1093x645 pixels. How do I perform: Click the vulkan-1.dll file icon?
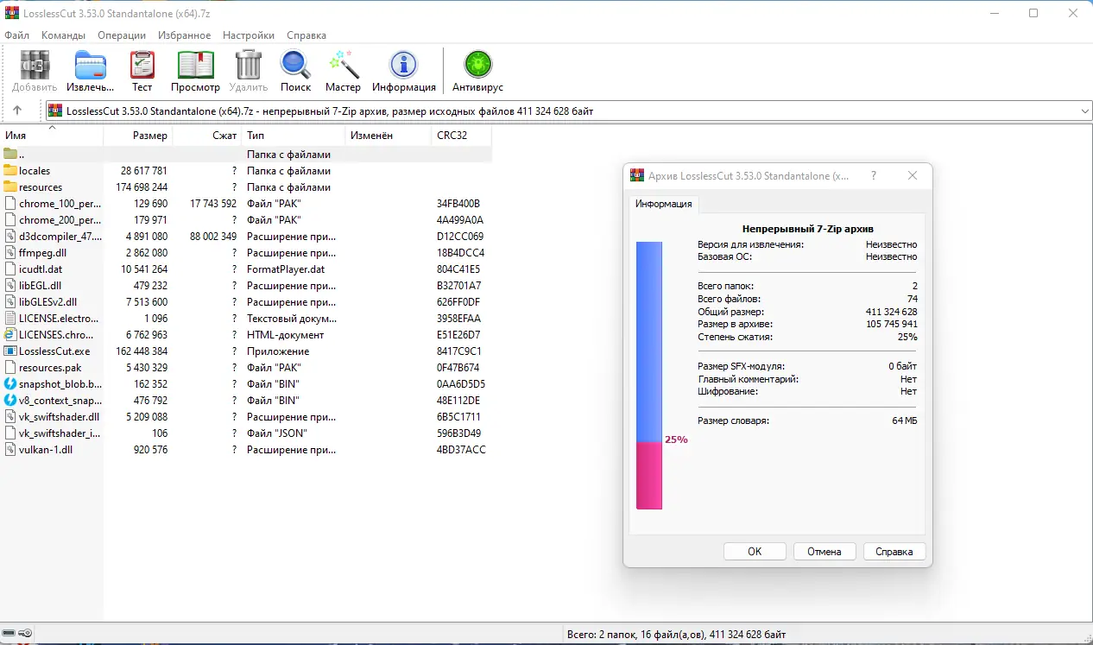[x=10, y=450]
